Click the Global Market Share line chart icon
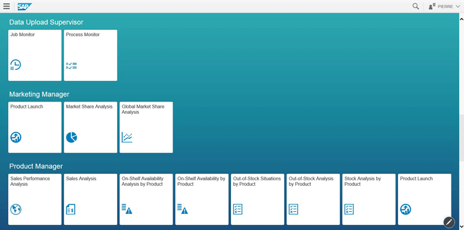The height and width of the screenshot is (230, 464). pyautogui.click(x=127, y=137)
